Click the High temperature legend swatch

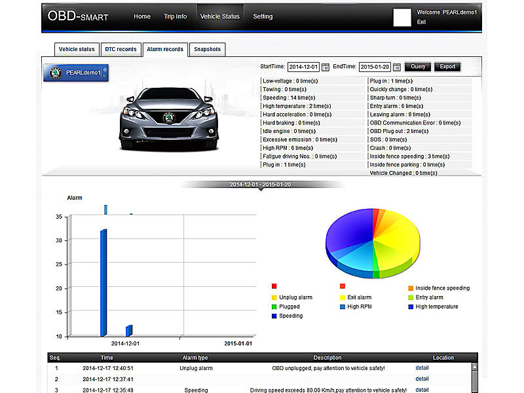point(411,307)
